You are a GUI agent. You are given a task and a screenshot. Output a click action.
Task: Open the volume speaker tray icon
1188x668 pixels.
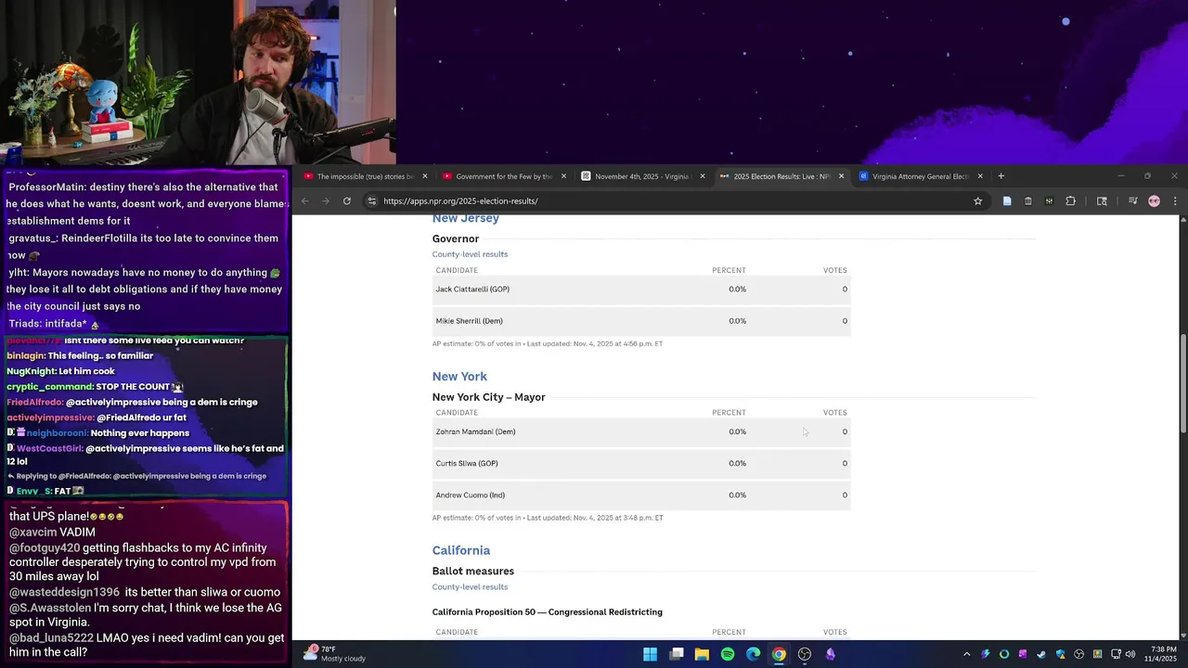coord(1130,654)
